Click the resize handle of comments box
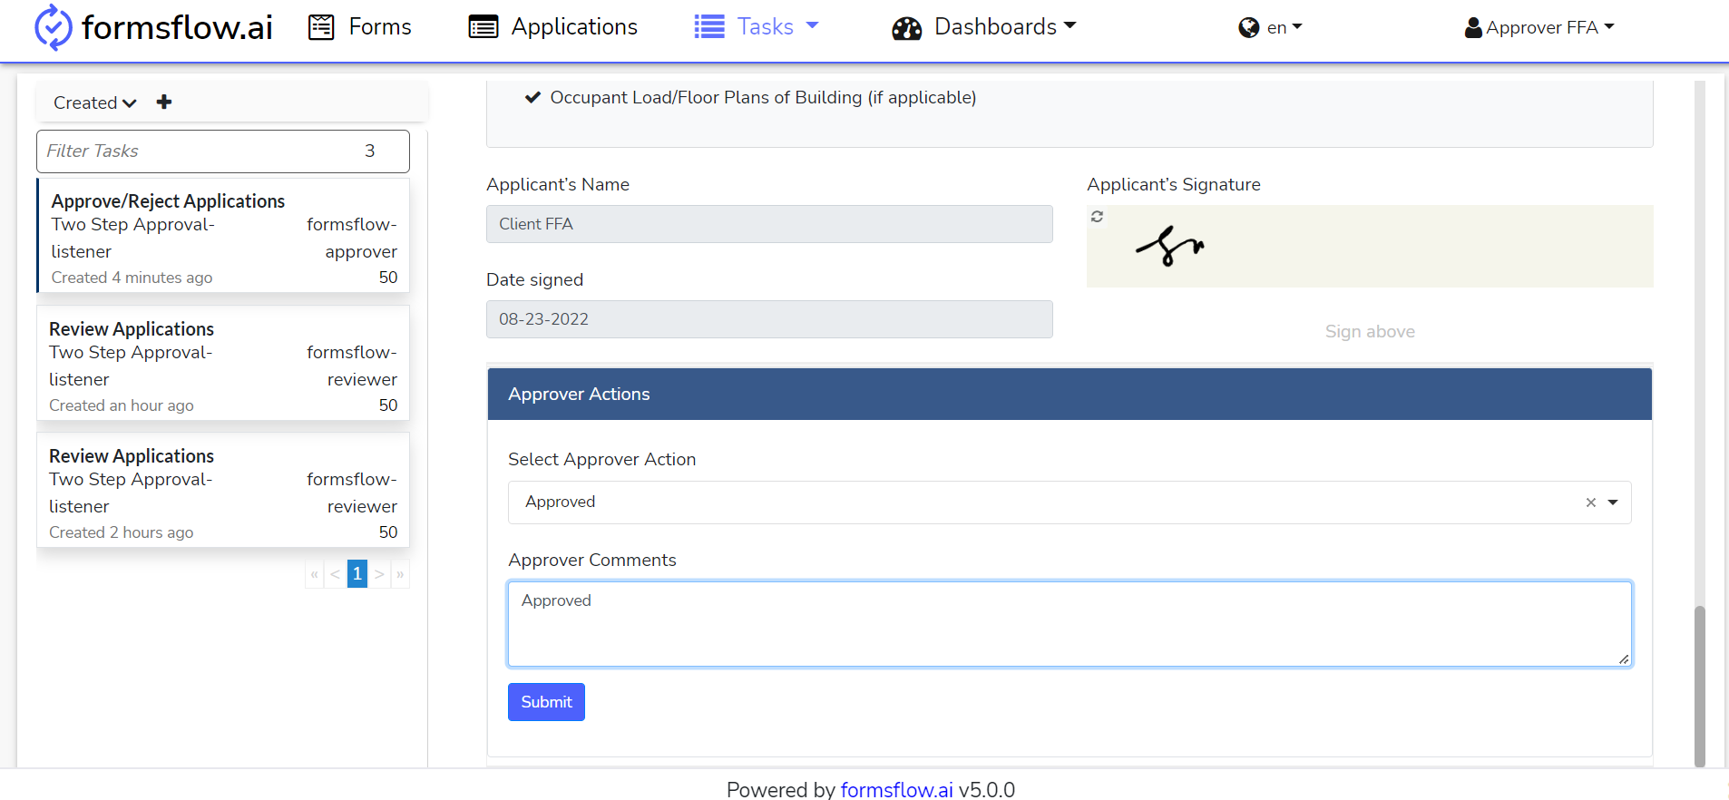1729x800 pixels. pos(1624,659)
